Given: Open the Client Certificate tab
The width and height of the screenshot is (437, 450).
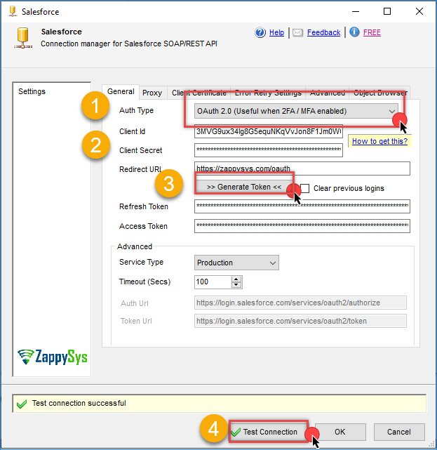Looking at the screenshot, I should (199, 93).
